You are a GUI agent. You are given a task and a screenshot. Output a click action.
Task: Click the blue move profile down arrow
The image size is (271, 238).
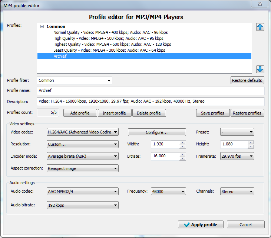260,69
